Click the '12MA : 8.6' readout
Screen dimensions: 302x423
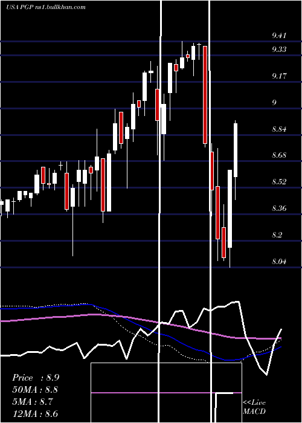tap(35, 414)
